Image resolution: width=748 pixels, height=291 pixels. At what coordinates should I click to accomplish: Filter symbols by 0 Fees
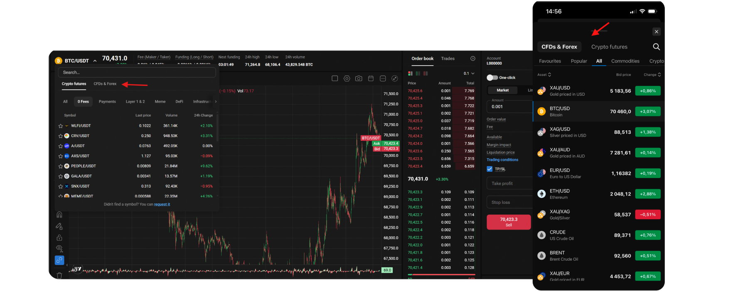83,102
